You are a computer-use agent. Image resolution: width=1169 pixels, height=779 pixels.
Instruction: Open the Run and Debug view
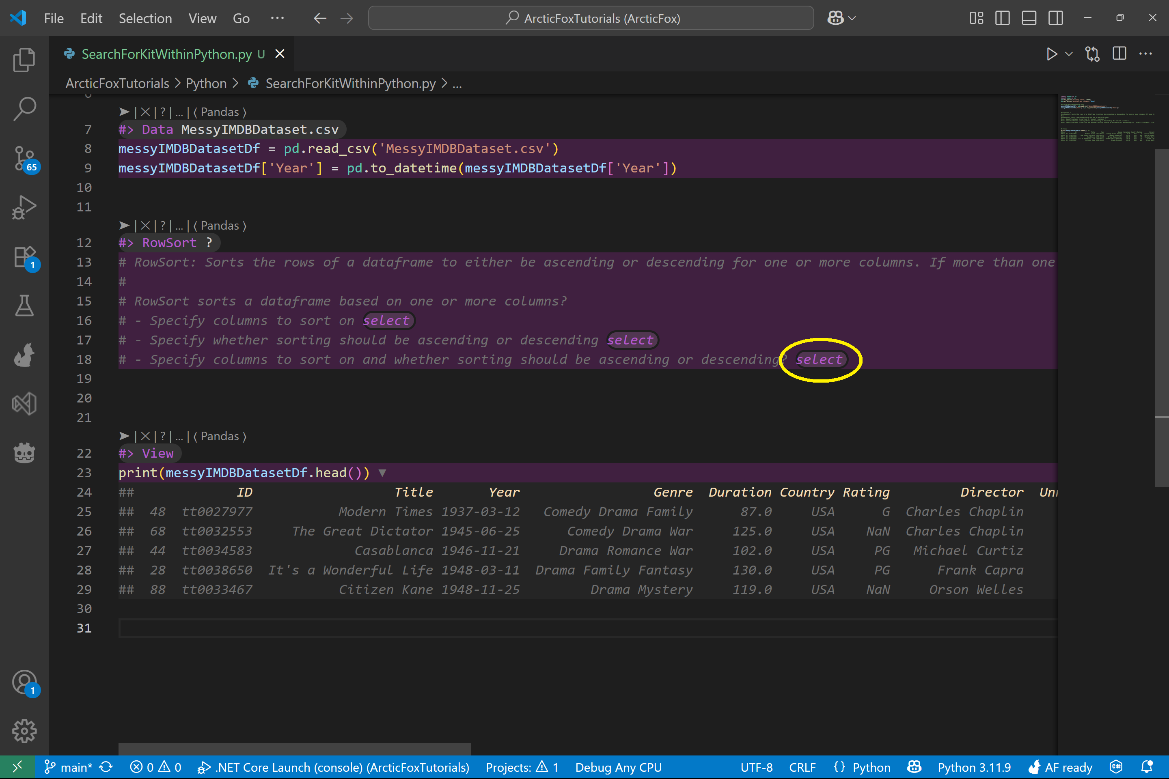(x=24, y=207)
